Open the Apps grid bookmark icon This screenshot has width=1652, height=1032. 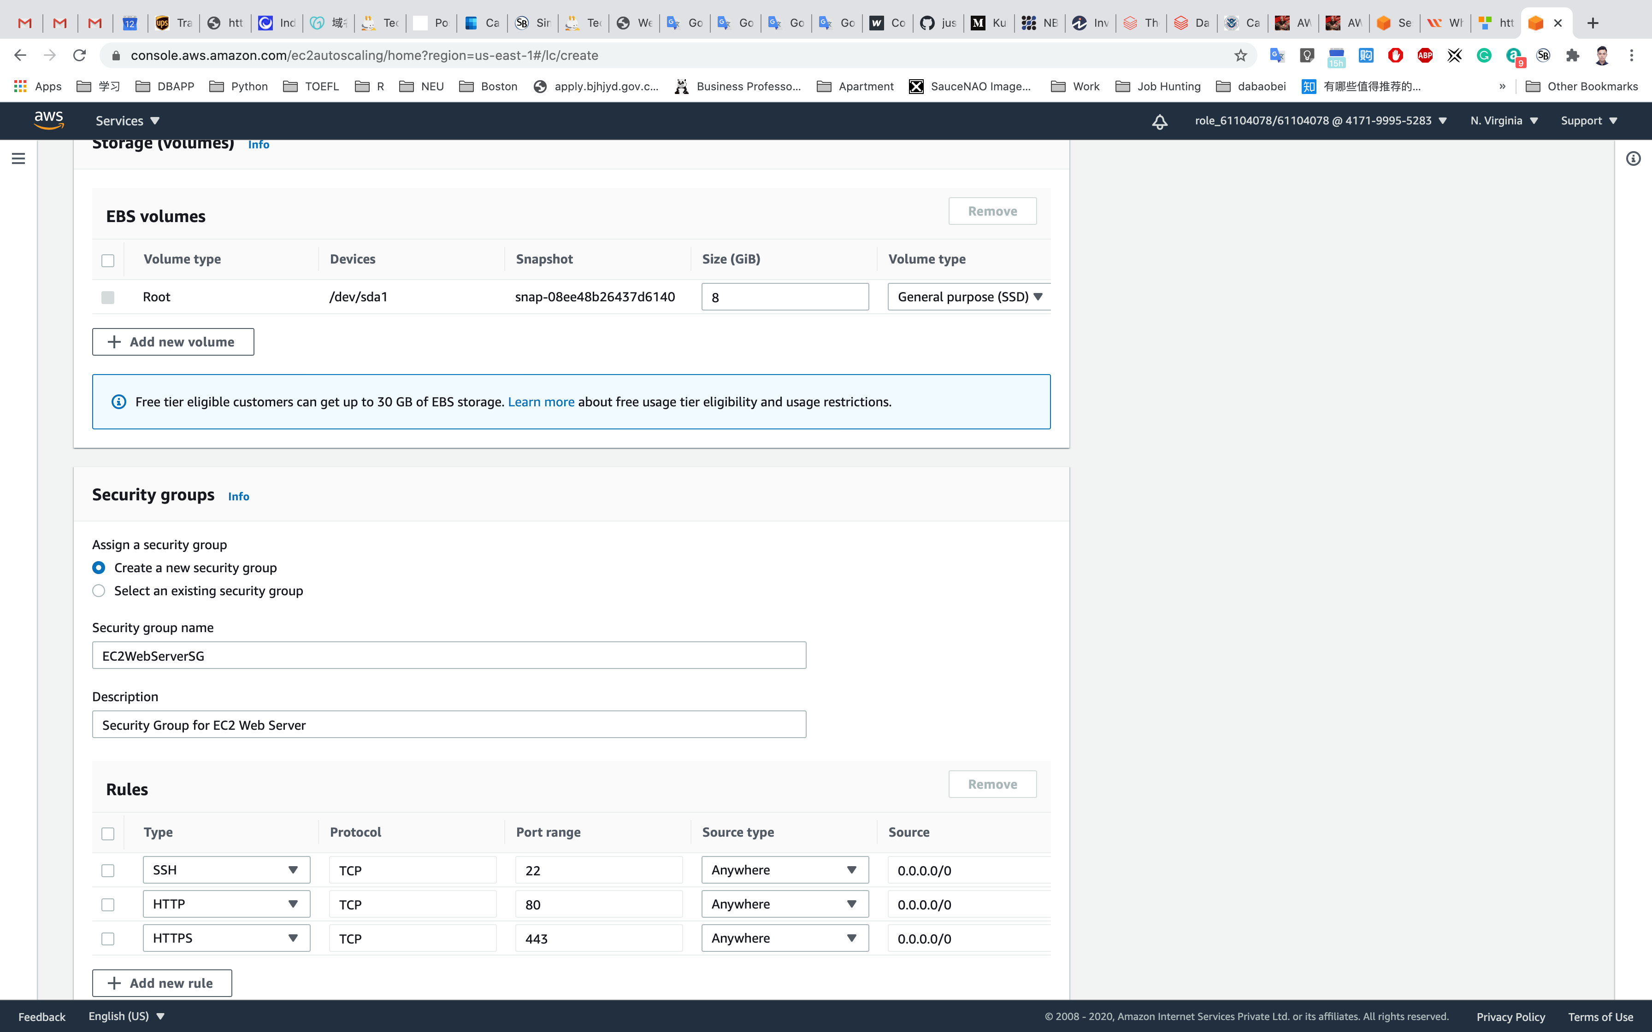[x=20, y=86]
